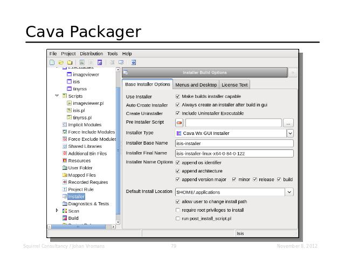Click the new project toolbar icon
The width and height of the screenshot is (345, 258).
[52, 62]
